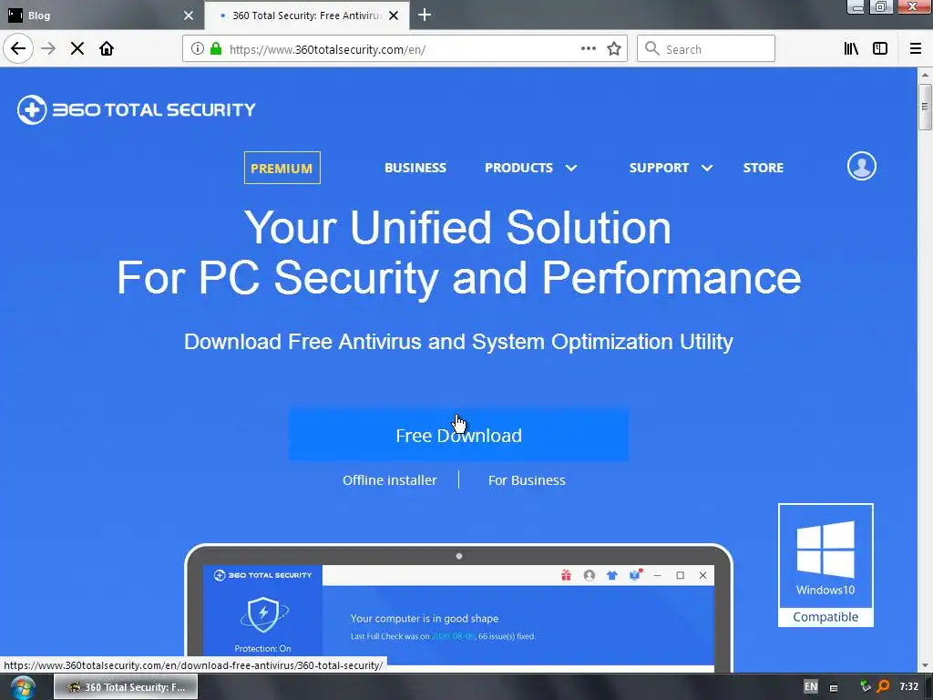This screenshot has width=933, height=700.
Task: Expand the PRODUCTS dropdown menu
Action: point(531,168)
